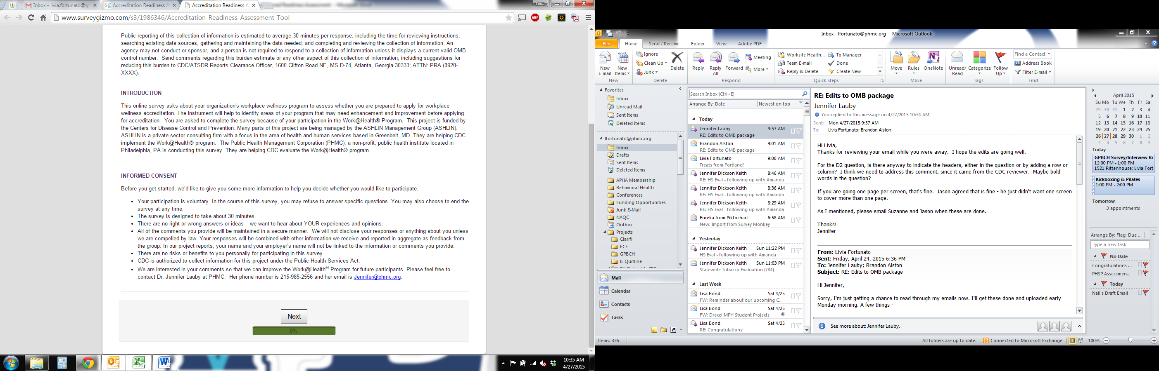Click the Outlook zoom in plus button
The image size is (1159, 371).
pyautogui.click(x=1154, y=340)
